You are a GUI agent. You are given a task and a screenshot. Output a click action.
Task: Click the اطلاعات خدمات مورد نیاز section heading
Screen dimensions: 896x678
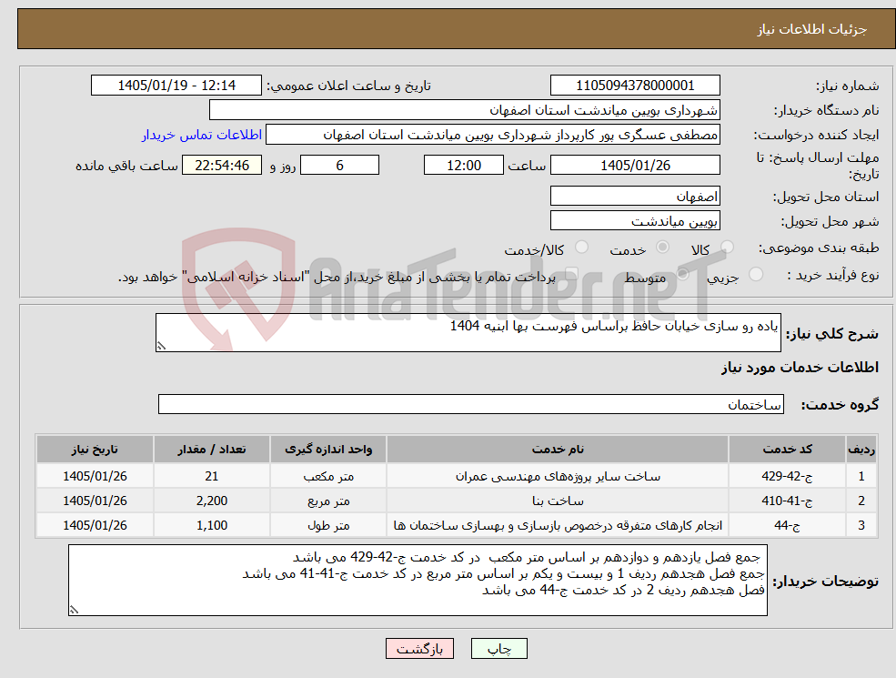tap(800, 367)
